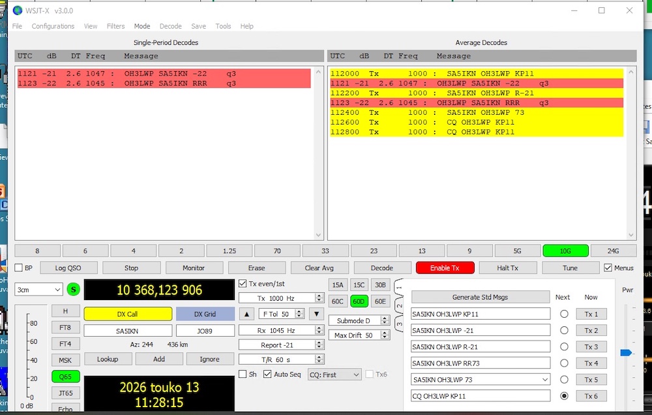Click the yellow DX Call button

128,314
